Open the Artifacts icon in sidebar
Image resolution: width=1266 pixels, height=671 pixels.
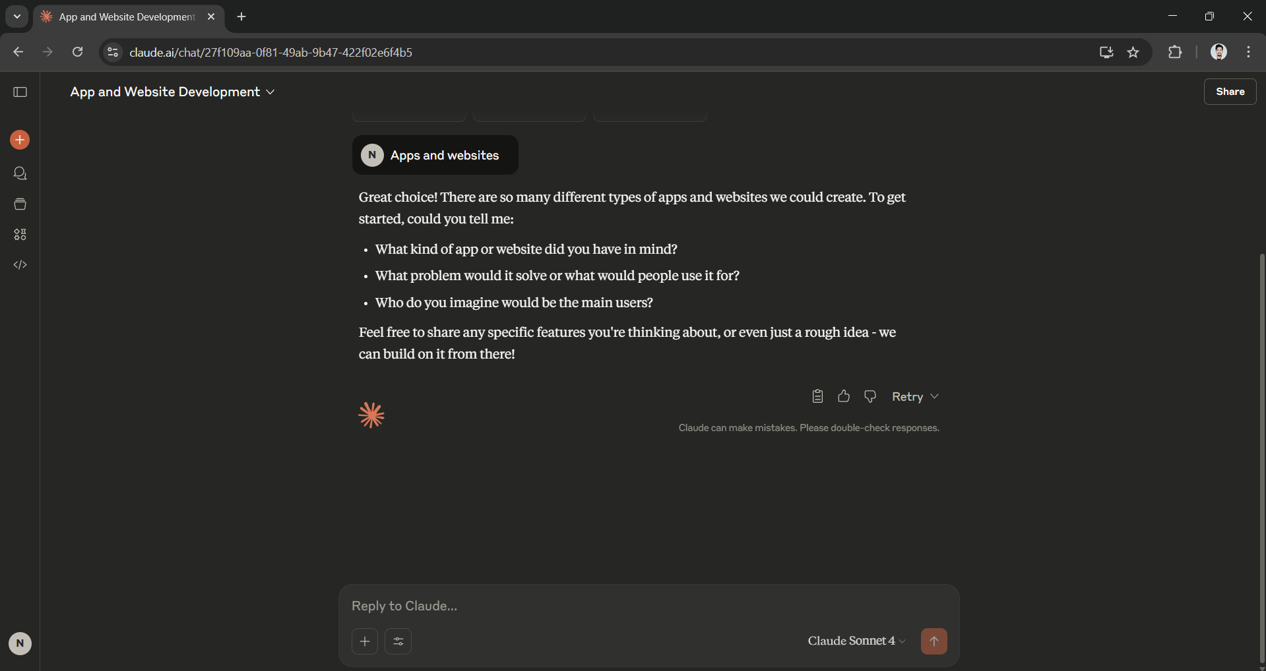pyautogui.click(x=20, y=234)
